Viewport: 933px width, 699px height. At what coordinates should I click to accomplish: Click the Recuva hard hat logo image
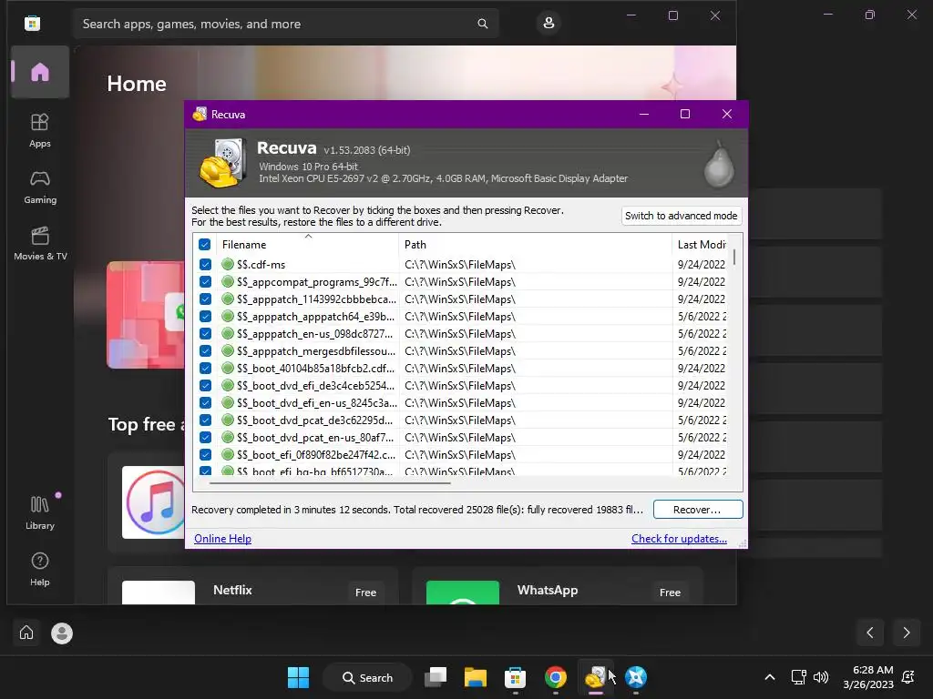[222, 163]
